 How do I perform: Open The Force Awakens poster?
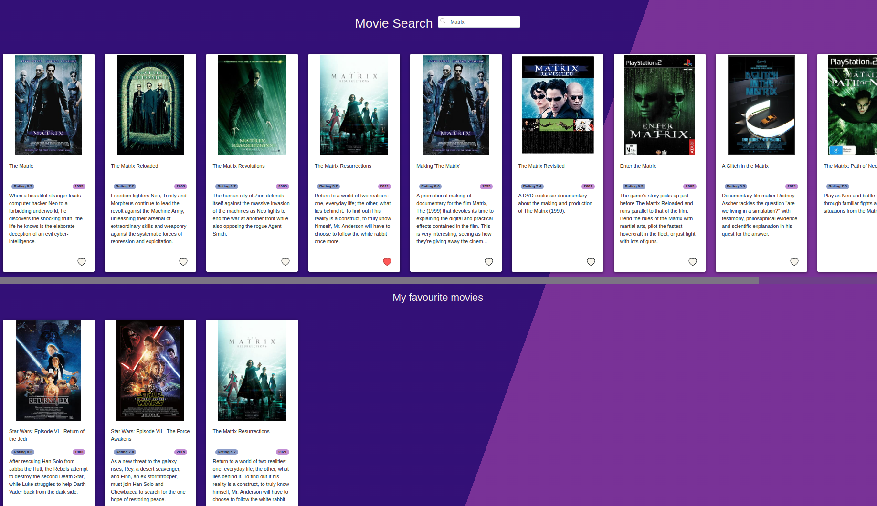pos(150,371)
